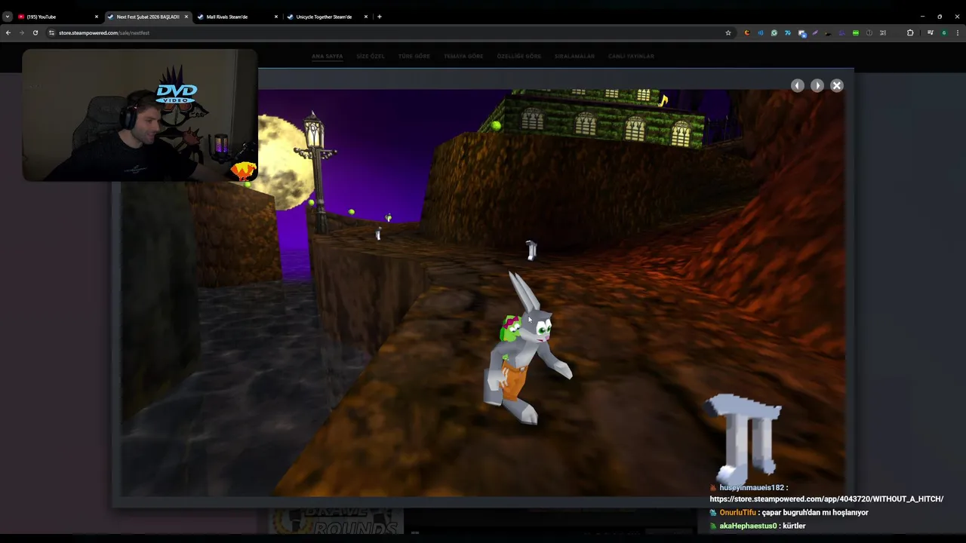Open the ANA SAYFA section

(x=328, y=56)
